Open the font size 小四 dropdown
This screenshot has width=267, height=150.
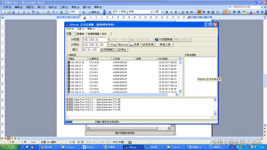pos(162,12)
